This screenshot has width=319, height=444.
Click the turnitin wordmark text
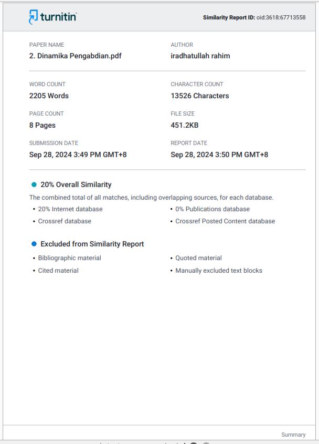pyautogui.click(x=58, y=17)
